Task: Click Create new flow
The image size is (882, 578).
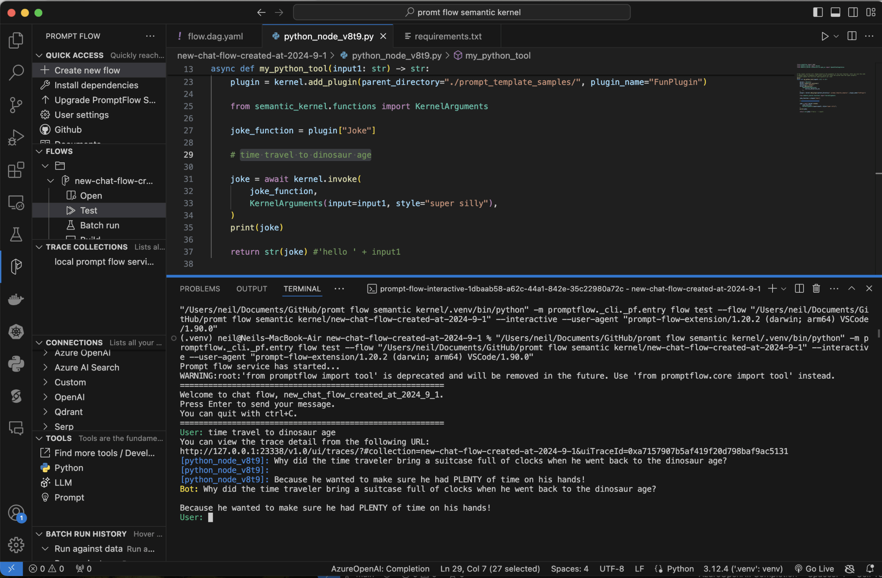Action: [x=87, y=70]
